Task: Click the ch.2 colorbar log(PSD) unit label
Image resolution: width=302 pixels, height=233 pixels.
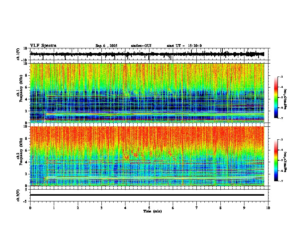Action: 286,162
